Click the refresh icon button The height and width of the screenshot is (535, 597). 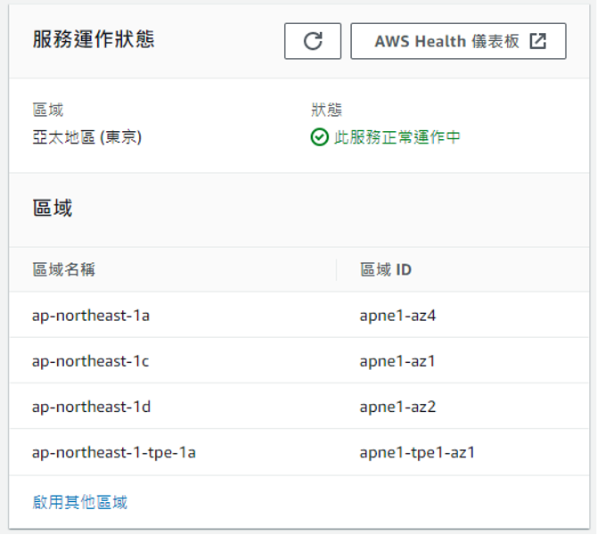point(313,41)
